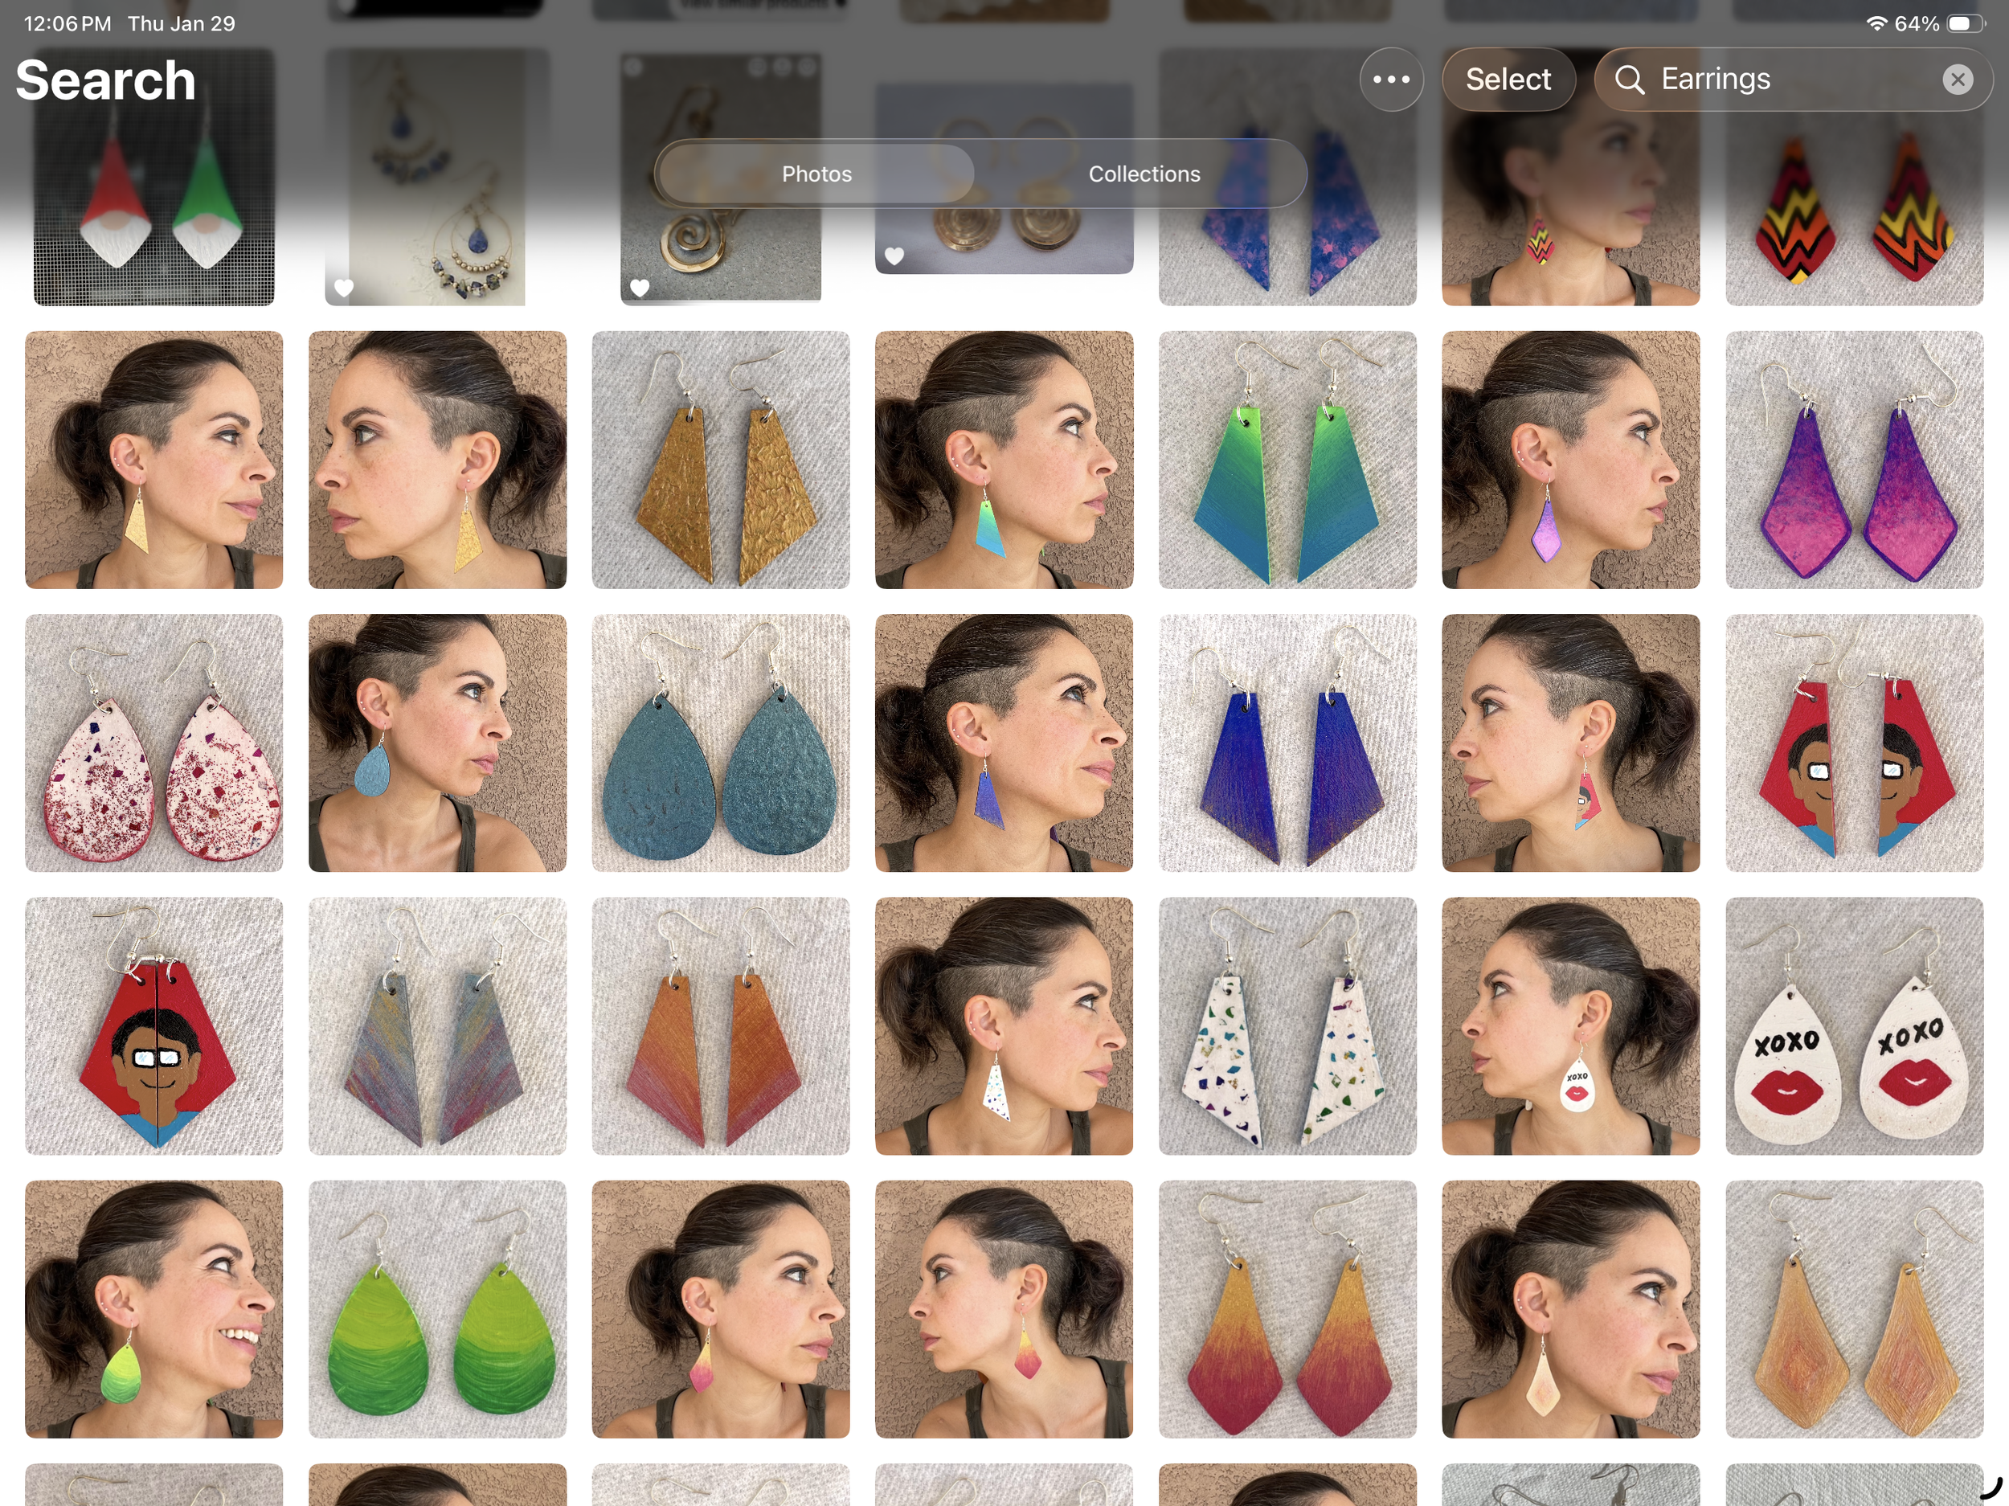The width and height of the screenshot is (2009, 1506).
Task: Open the teal teardrop earrings photo
Action: (x=720, y=743)
